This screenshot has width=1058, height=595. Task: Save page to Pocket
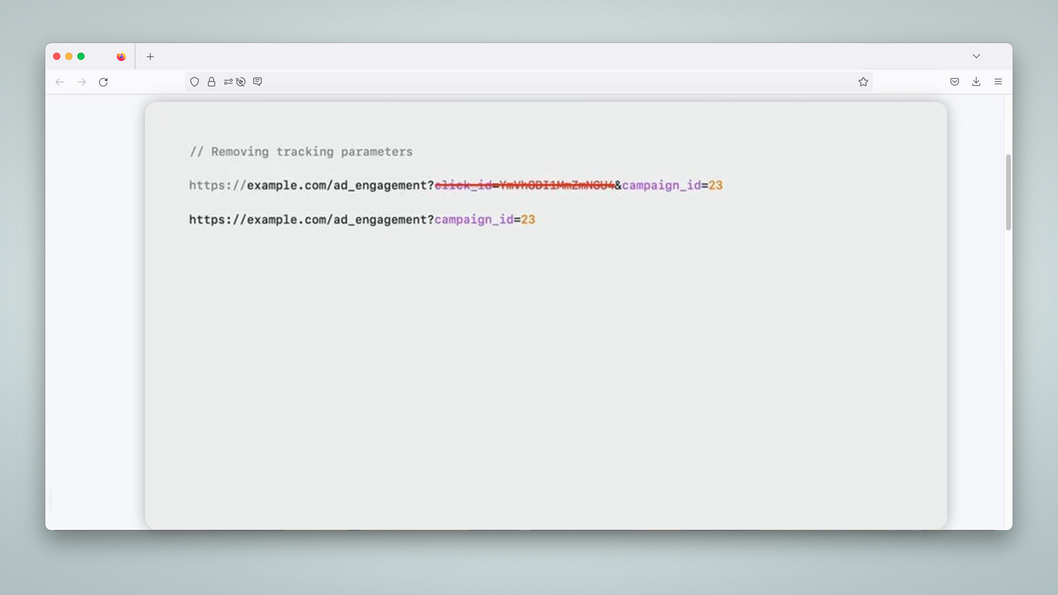(x=954, y=82)
